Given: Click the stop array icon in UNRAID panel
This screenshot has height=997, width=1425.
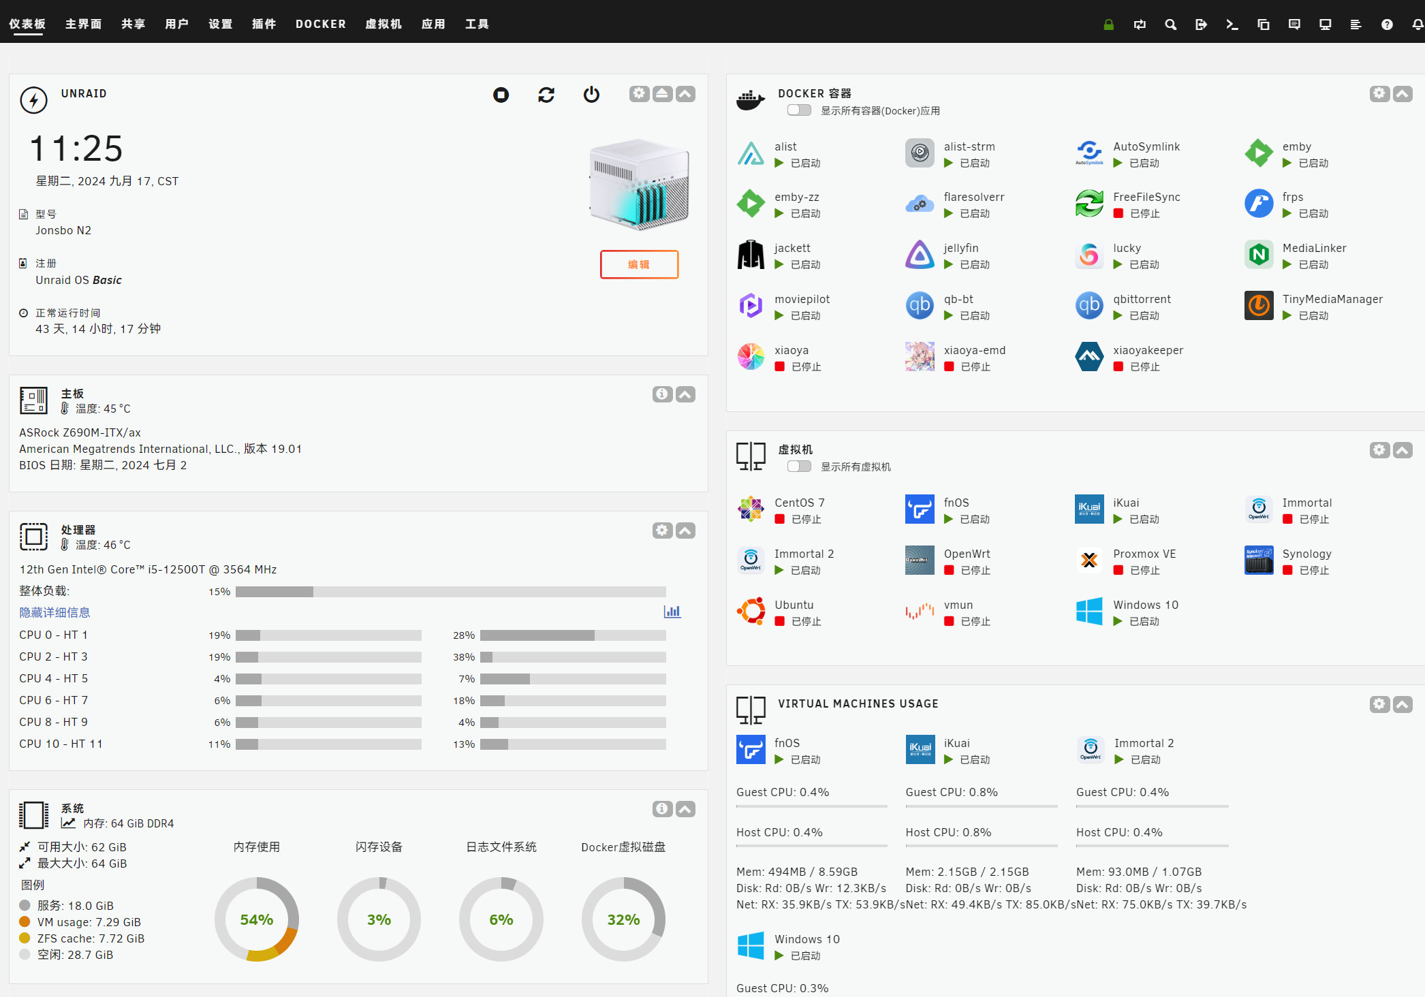Looking at the screenshot, I should (501, 95).
